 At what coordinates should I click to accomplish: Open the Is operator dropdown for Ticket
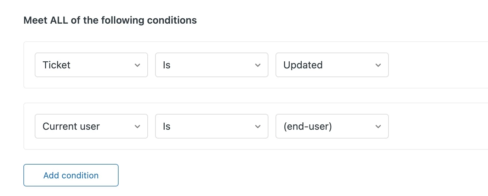pos(211,65)
